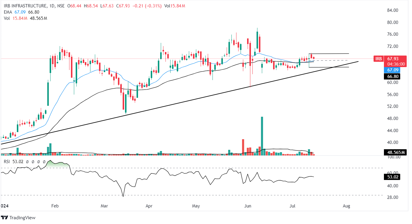Viewport: 412px width, 224px height.
Task: Click the 48.565M volume axis label
Action: [395, 153]
